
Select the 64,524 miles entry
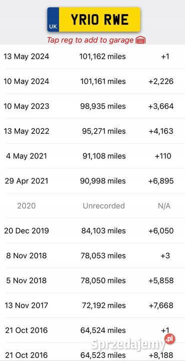[x=103, y=330]
